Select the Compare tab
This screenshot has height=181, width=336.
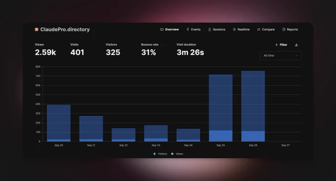coord(266,30)
